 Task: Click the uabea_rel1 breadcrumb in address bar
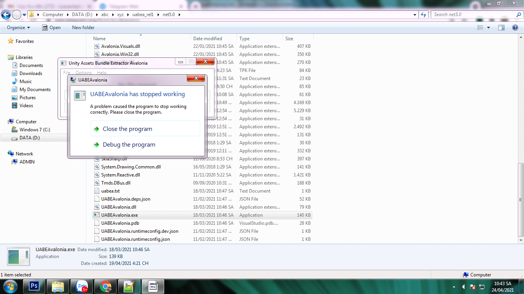pyautogui.click(x=143, y=15)
